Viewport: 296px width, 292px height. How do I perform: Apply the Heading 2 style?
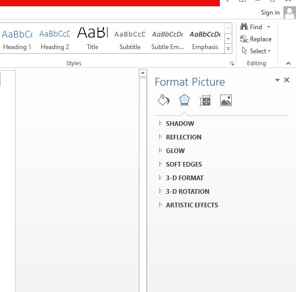tap(55, 39)
